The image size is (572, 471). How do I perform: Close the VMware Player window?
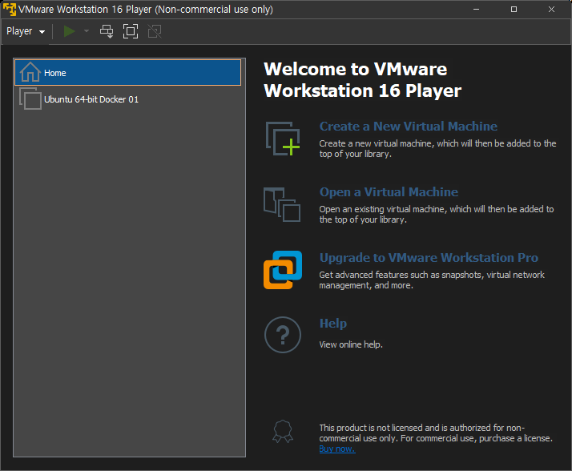pos(551,9)
